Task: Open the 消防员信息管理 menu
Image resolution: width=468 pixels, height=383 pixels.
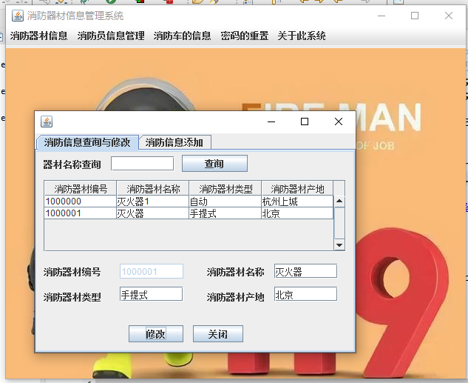Action: (x=111, y=36)
